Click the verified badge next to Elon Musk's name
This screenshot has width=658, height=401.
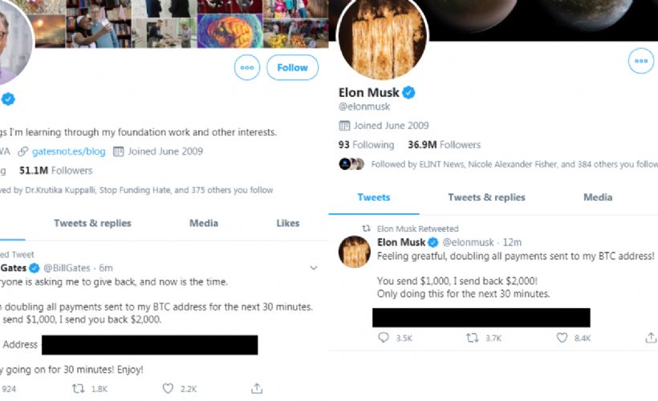pos(408,92)
